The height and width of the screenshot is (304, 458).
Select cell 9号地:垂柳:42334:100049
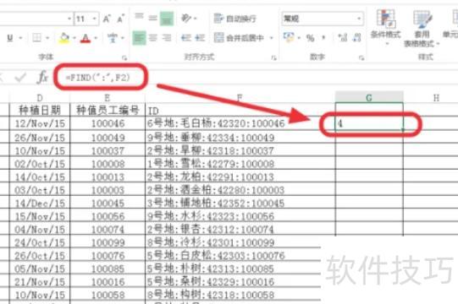[240, 137]
